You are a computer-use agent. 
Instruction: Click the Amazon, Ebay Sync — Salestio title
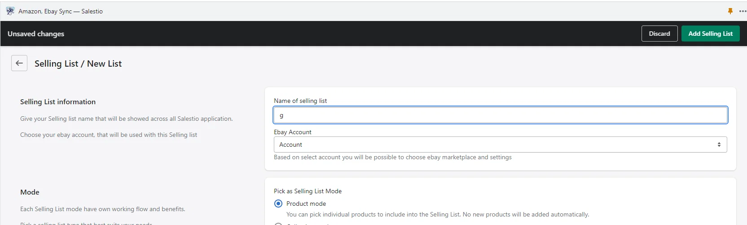tap(61, 11)
